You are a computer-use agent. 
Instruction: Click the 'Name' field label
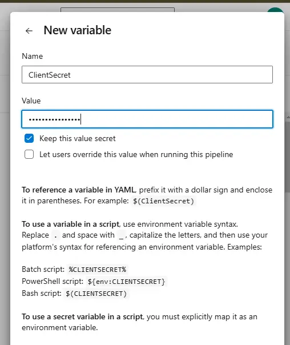tap(33, 56)
